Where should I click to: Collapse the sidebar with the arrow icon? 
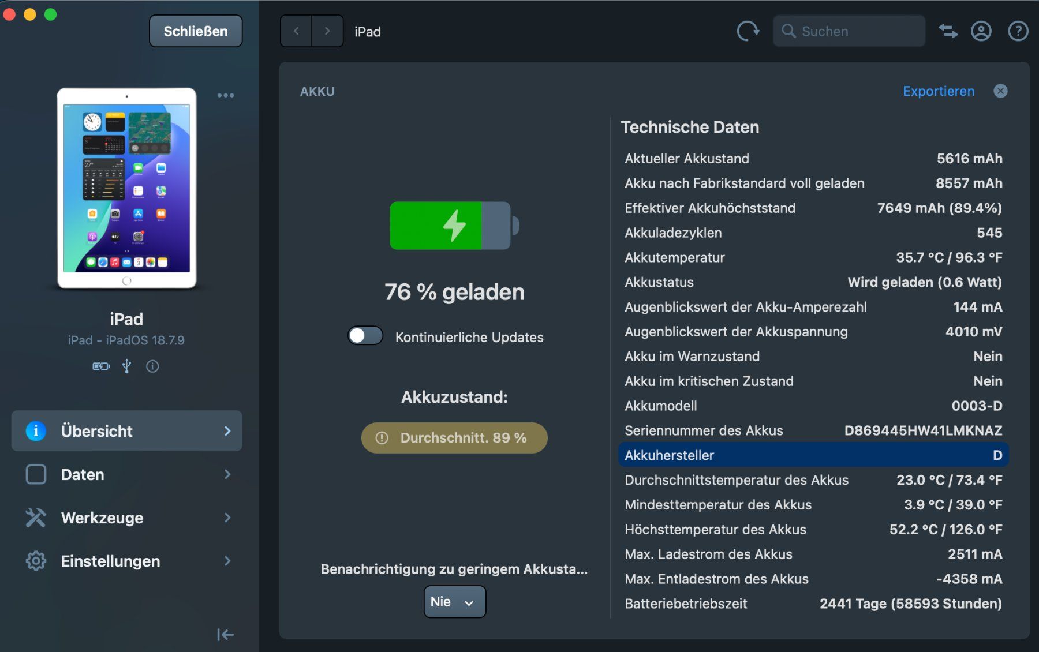tap(225, 635)
